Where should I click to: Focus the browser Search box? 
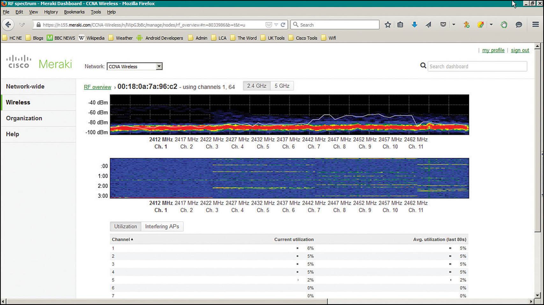[x=335, y=24]
